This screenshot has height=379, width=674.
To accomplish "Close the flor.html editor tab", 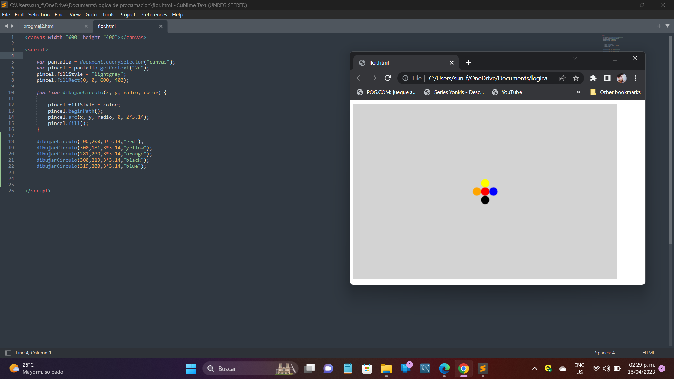I will click(x=161, y=26).
